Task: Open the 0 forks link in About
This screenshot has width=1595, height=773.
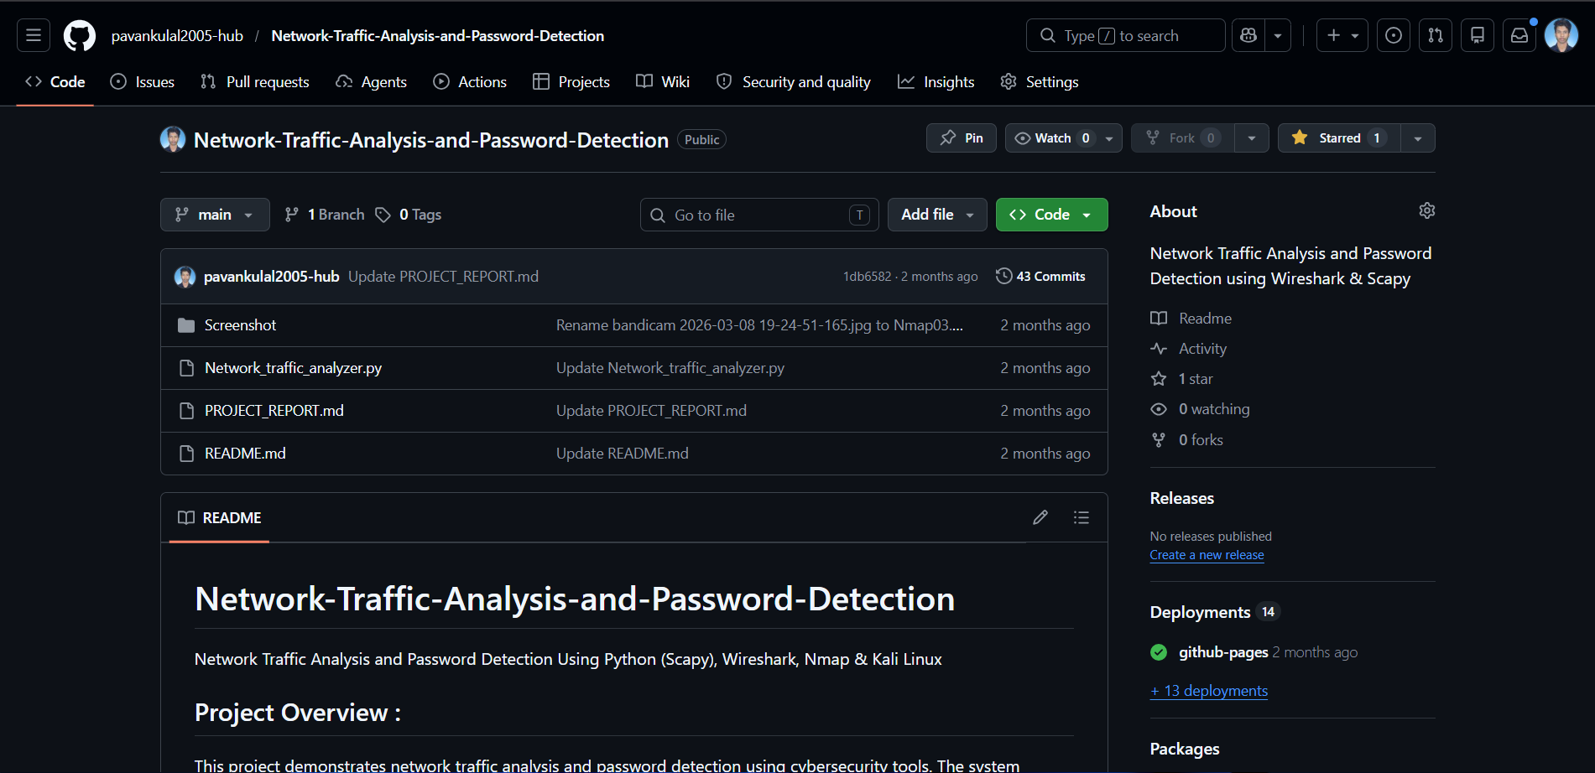Action: tap(1187, 440)
